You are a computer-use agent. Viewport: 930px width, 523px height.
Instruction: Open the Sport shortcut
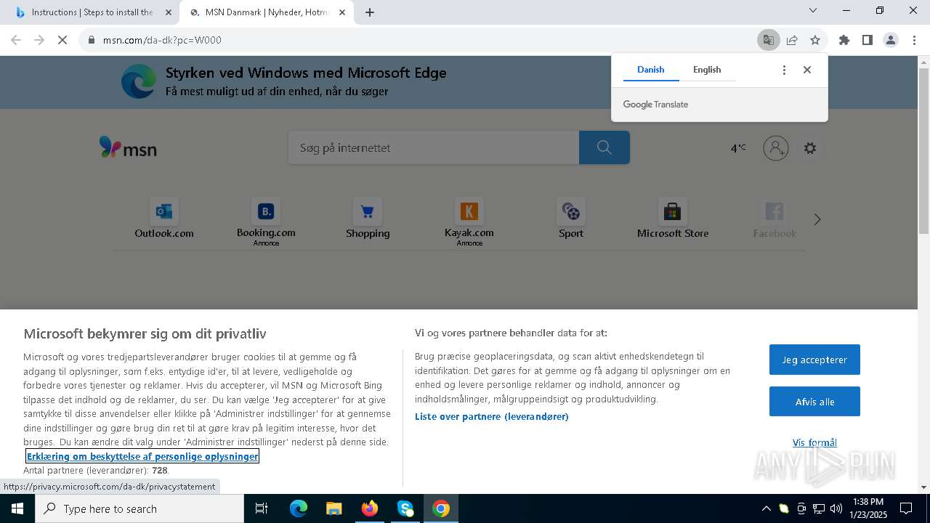pyautogui.click(x=571, y=219)
